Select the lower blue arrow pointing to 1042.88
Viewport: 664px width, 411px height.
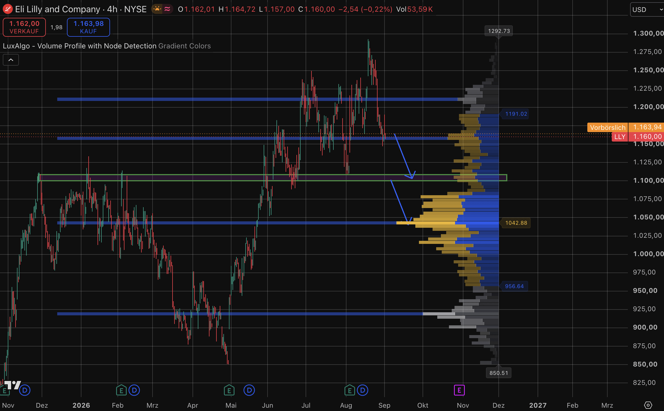[400, 202]
